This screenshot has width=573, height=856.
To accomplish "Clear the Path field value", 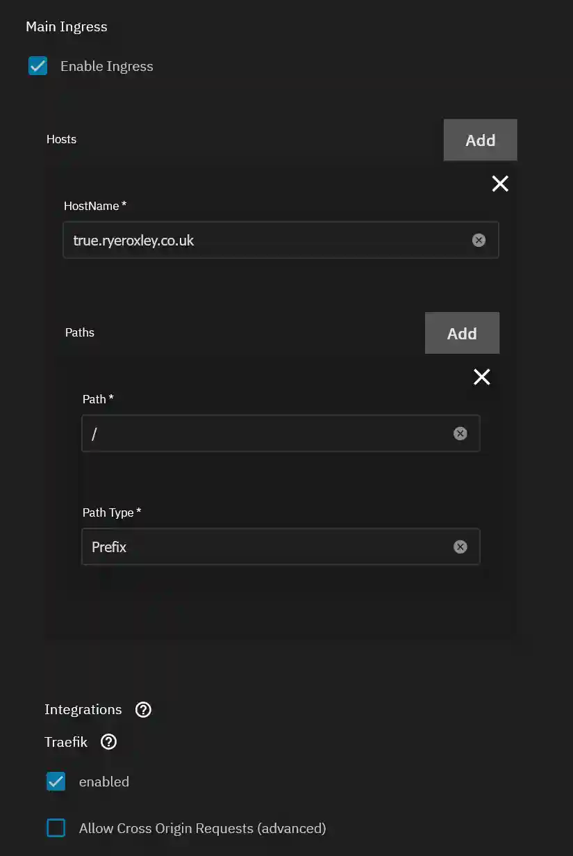I will [x=460, y=433].
